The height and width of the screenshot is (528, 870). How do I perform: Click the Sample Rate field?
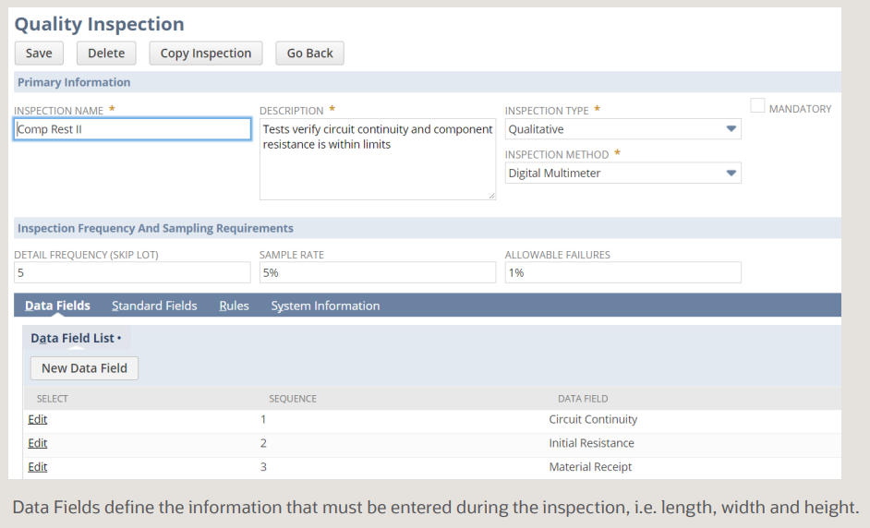377,272
